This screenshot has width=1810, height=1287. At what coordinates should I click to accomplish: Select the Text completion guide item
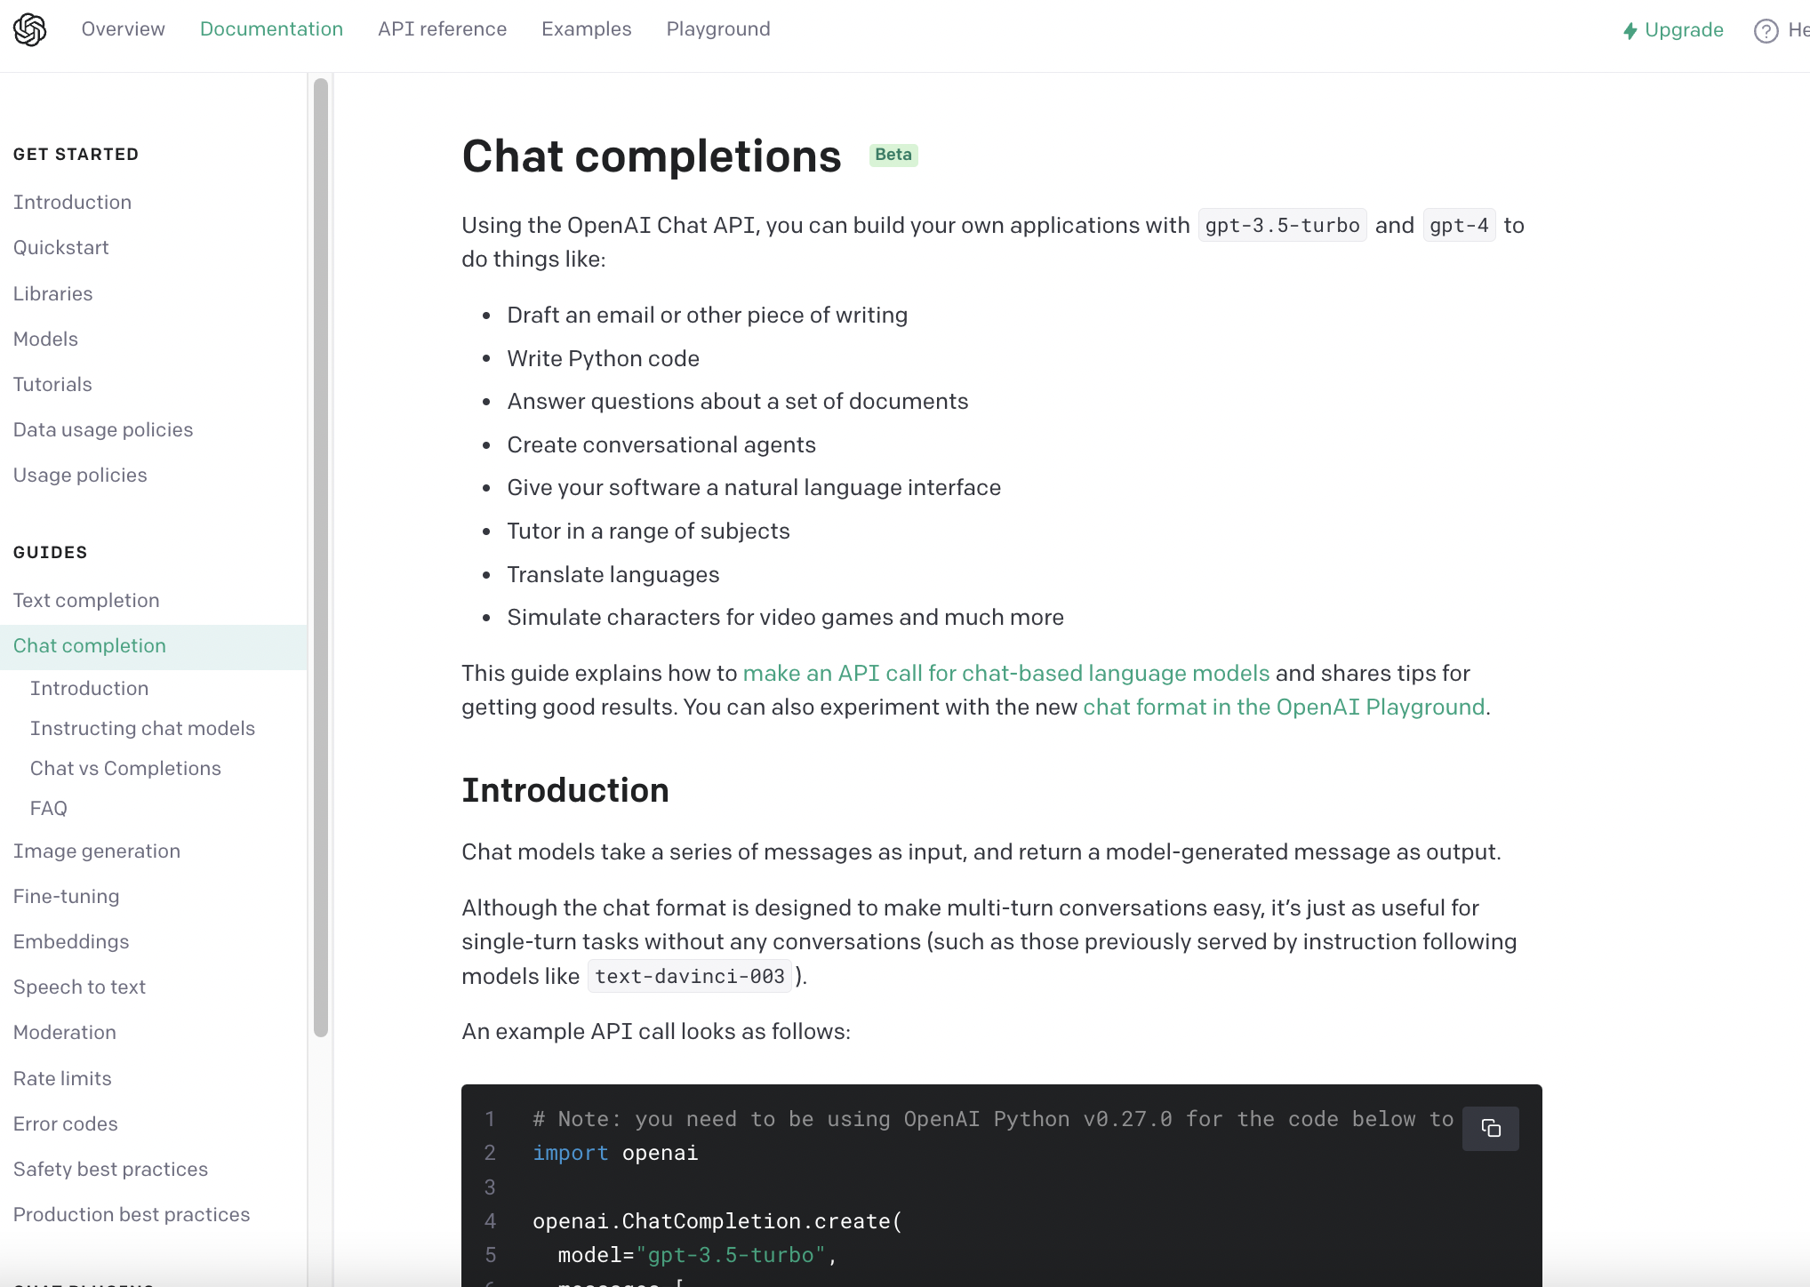tap(86, 600)
